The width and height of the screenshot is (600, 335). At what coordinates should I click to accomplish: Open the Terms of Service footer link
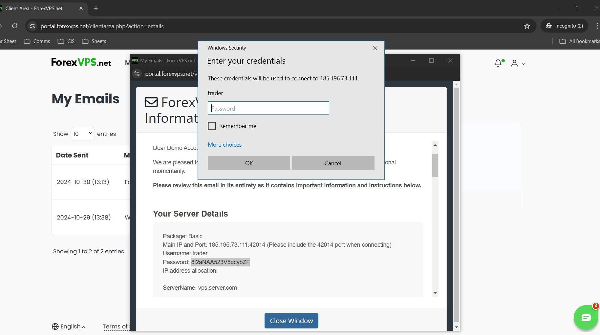point(116,326)
